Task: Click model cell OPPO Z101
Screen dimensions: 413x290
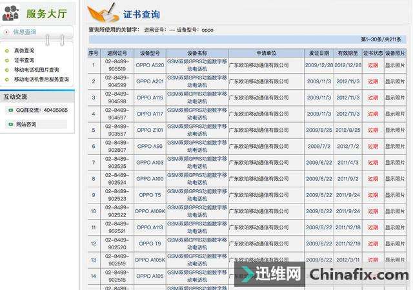Action: pyautogui.click(x=150, y=130)
